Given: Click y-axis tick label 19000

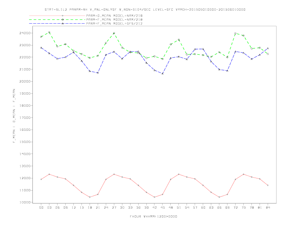Looking at the screenshot, I should tap(25, 93).
